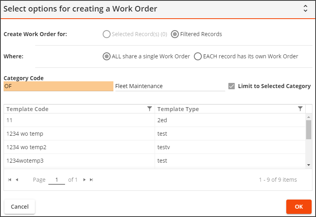Select the 1234wotemp3 template row
The width and height of the screenshot is (316, 217).
155,161
